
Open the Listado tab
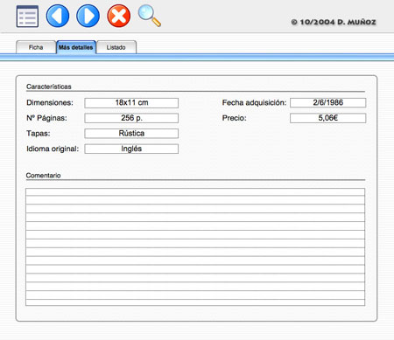(x=116, y=47)
